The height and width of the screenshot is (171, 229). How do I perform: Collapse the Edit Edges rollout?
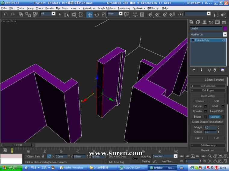click(x=208, y=90)
